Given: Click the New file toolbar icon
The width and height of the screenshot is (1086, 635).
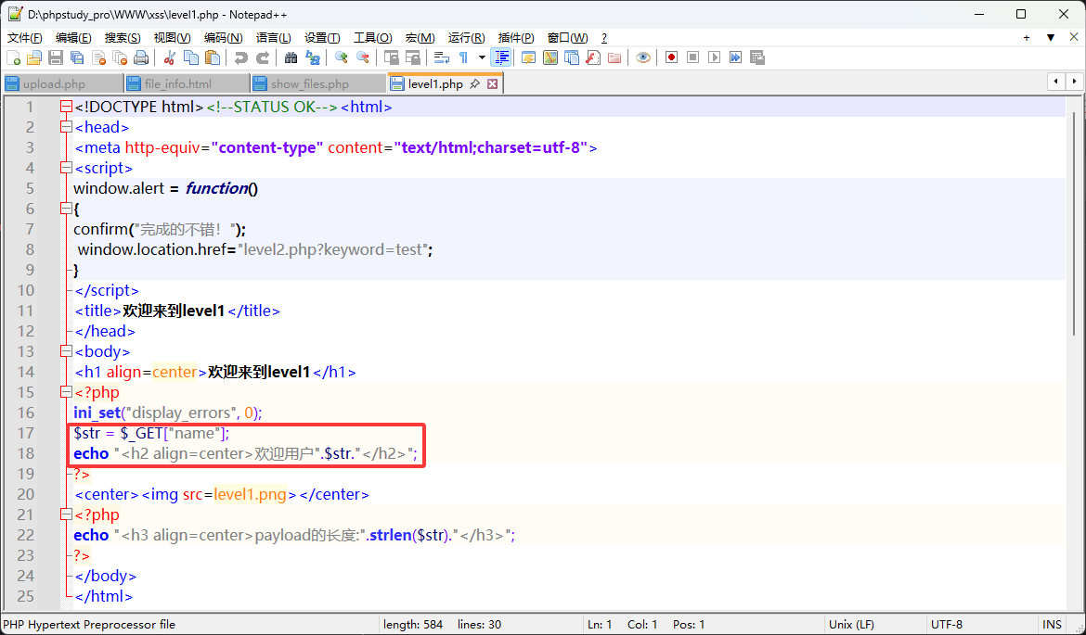Looking at the screenshot, I should [13, 57].
